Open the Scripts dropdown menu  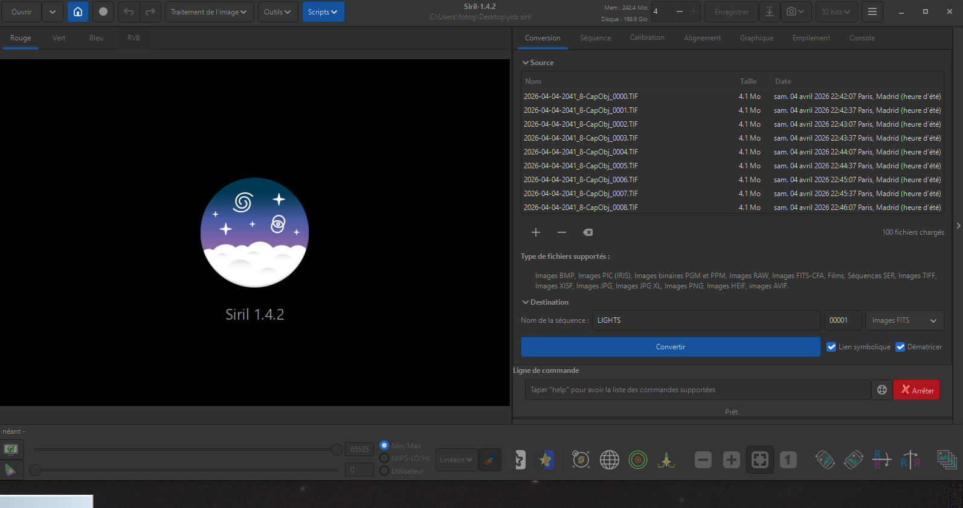(323, 11)
